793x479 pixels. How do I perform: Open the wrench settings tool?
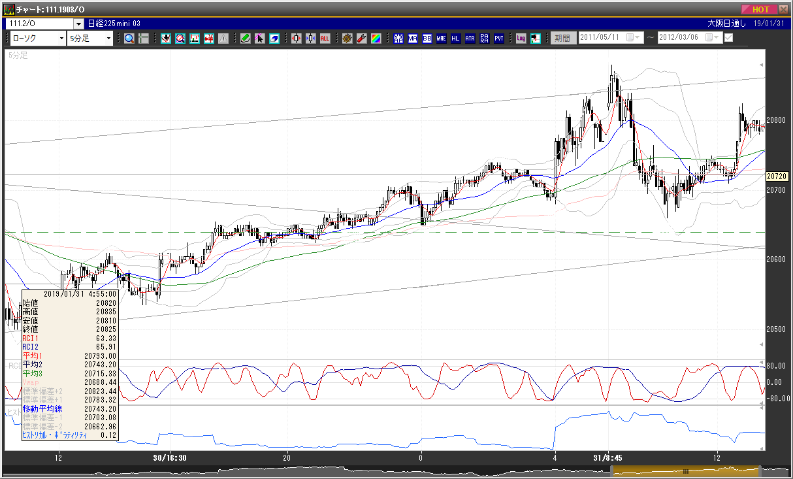tap(361, 38)
